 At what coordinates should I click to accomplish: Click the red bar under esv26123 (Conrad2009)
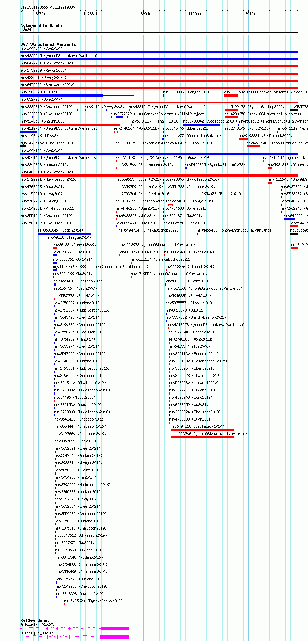(x=55, y=248)
